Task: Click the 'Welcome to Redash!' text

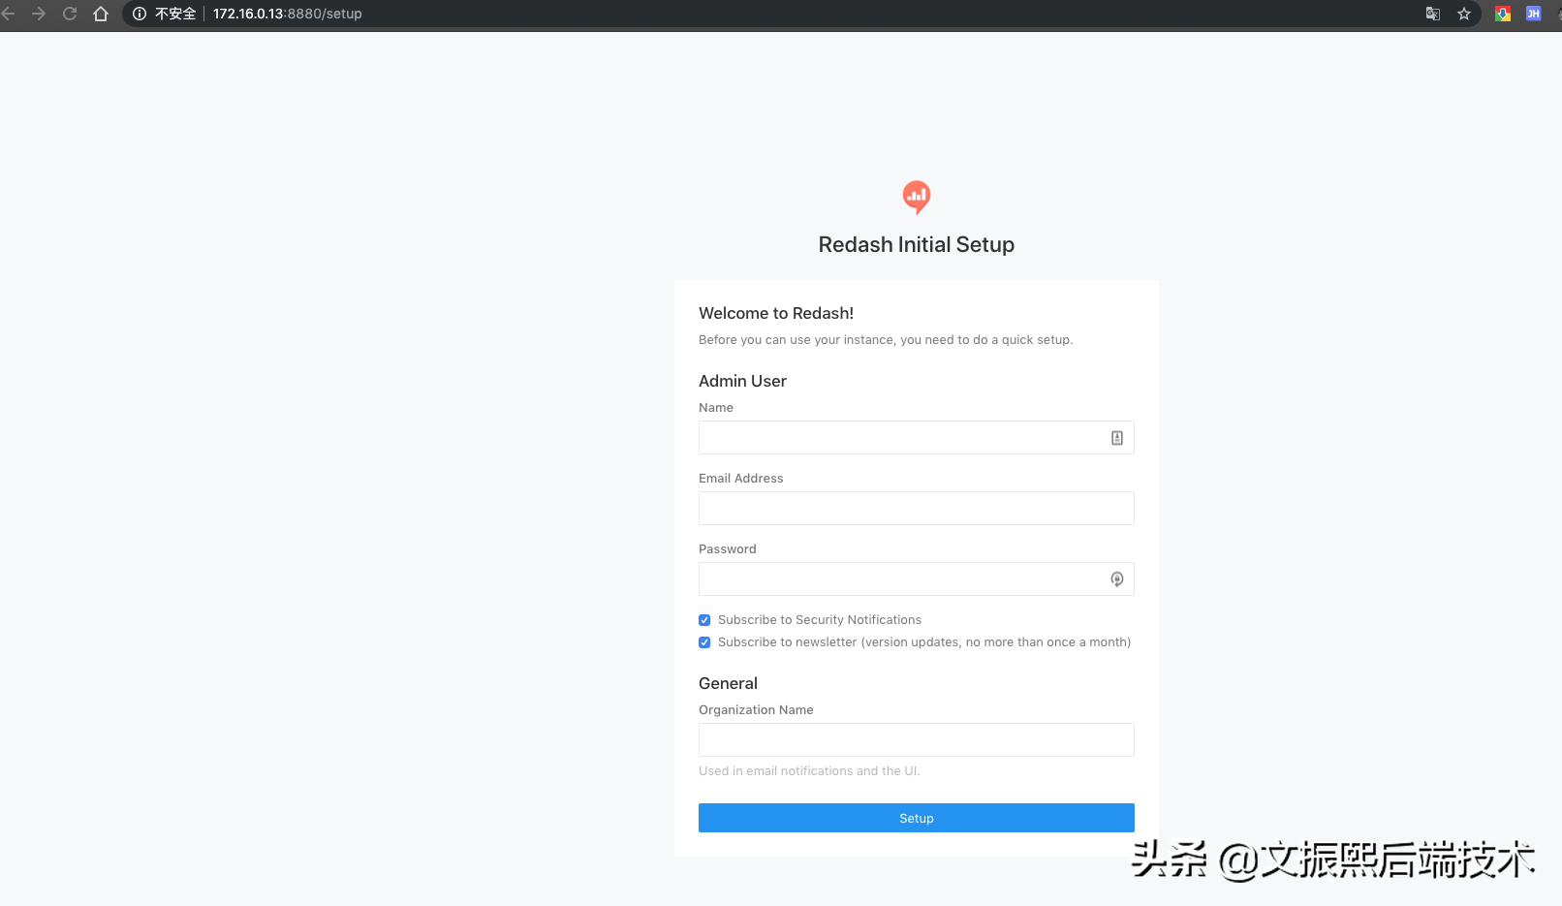Action: pyautogui.click(x=776, y=313)
